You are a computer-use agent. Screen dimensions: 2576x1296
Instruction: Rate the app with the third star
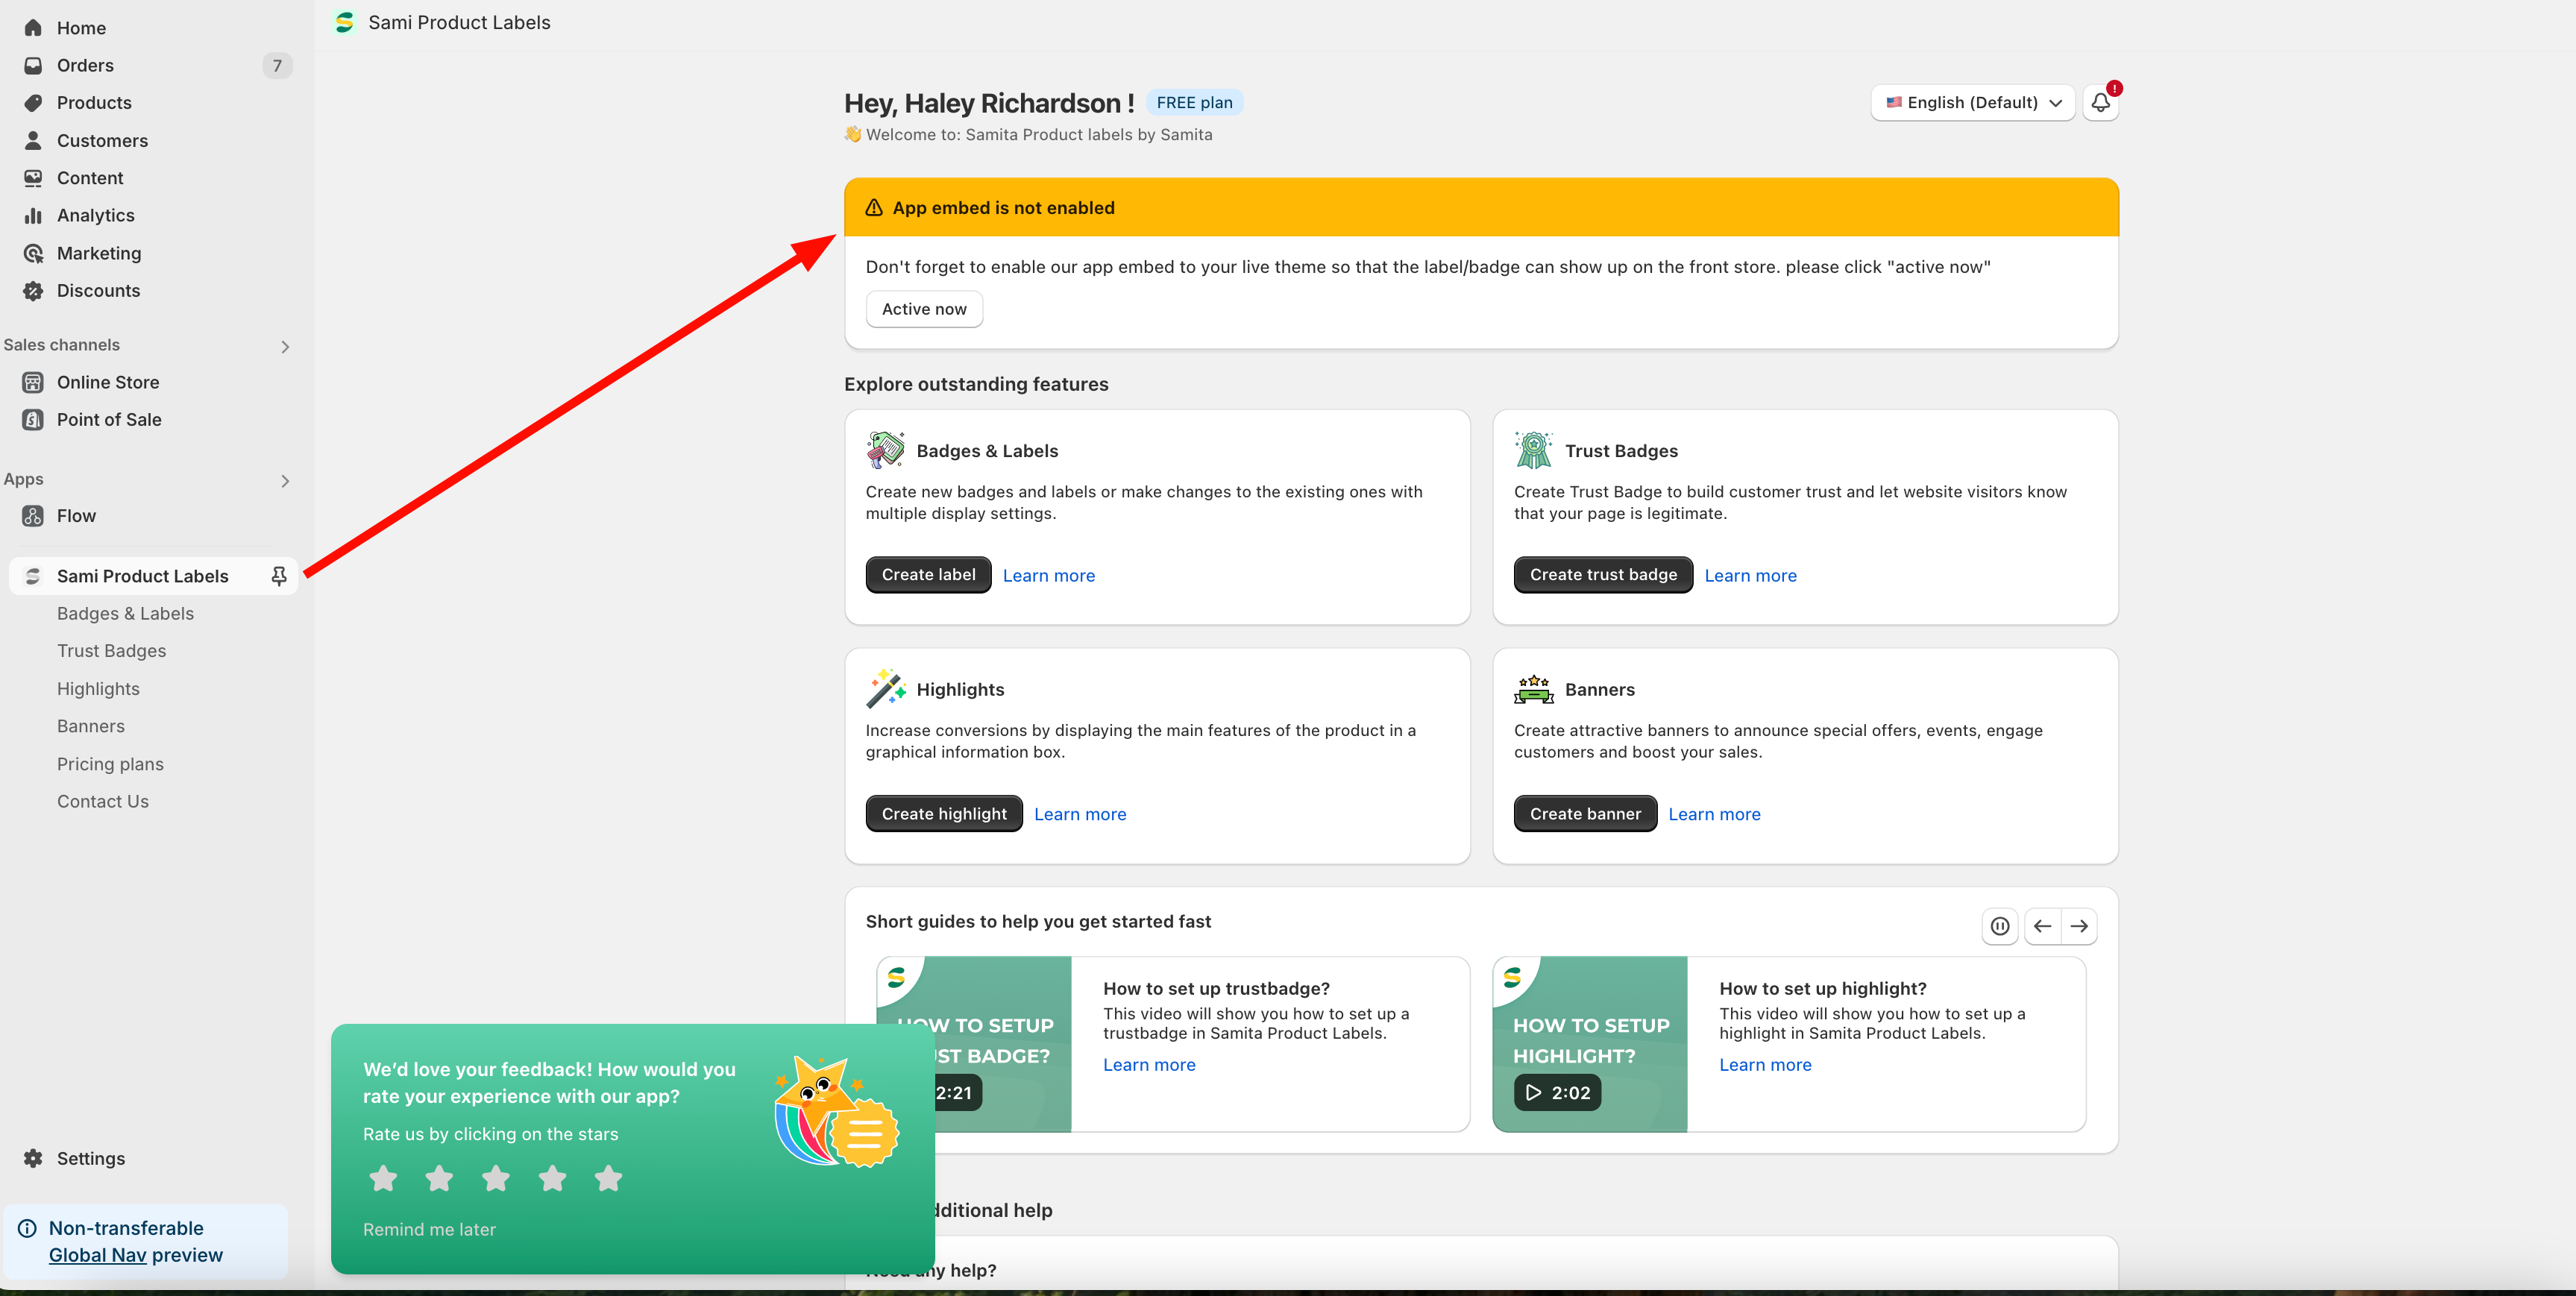pyautogui.click(x=496, y=1178)
